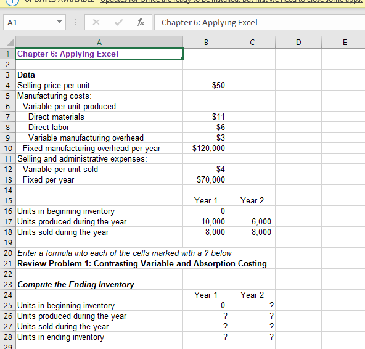Select column C header
This screenshot has width=365, height=349.
252,43
